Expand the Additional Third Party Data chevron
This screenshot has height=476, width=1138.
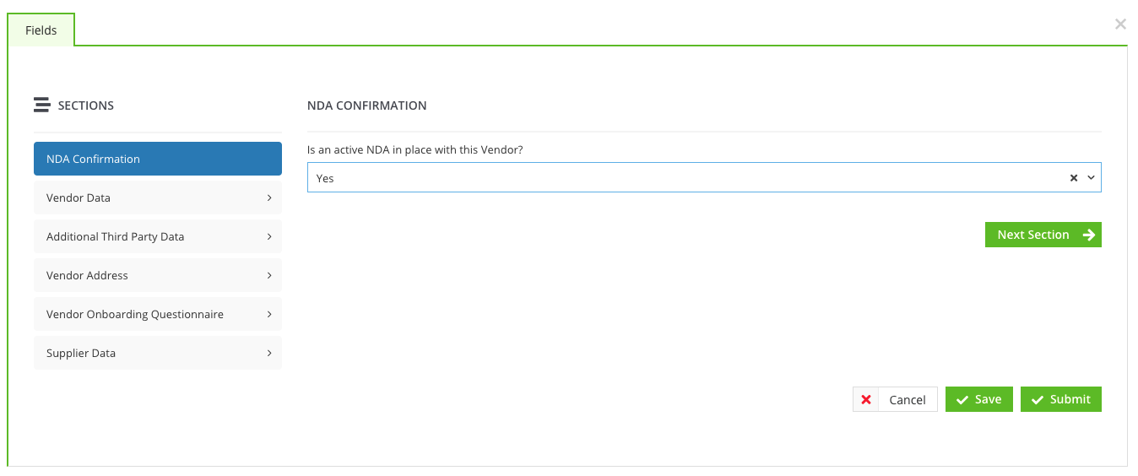269,236
